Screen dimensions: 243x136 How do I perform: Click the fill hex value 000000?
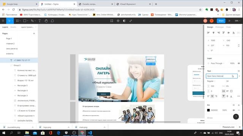[x=214, y=110]
